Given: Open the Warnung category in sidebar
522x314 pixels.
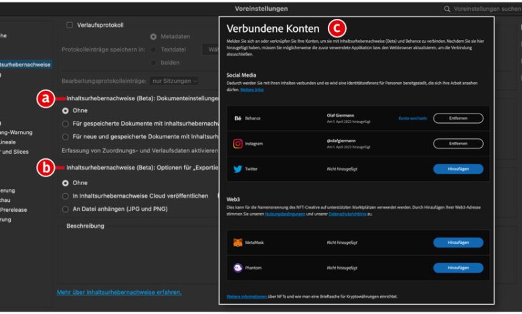Looking at the screenshot, I should (16, 132).
